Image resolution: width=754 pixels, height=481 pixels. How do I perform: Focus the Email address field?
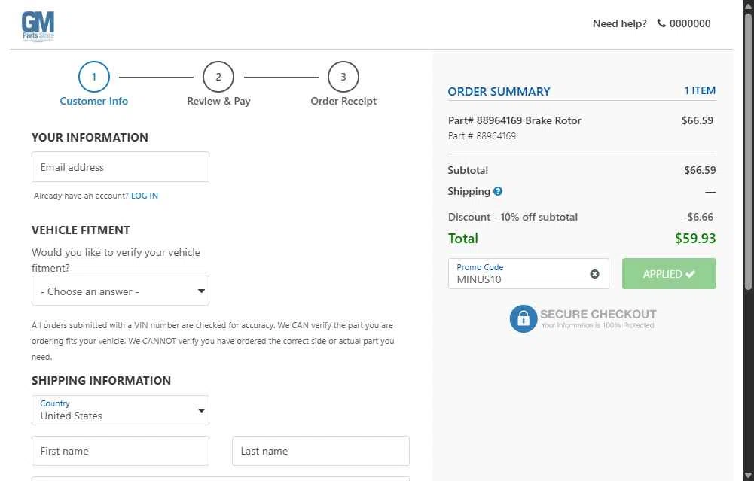click(x=121, y=167)
